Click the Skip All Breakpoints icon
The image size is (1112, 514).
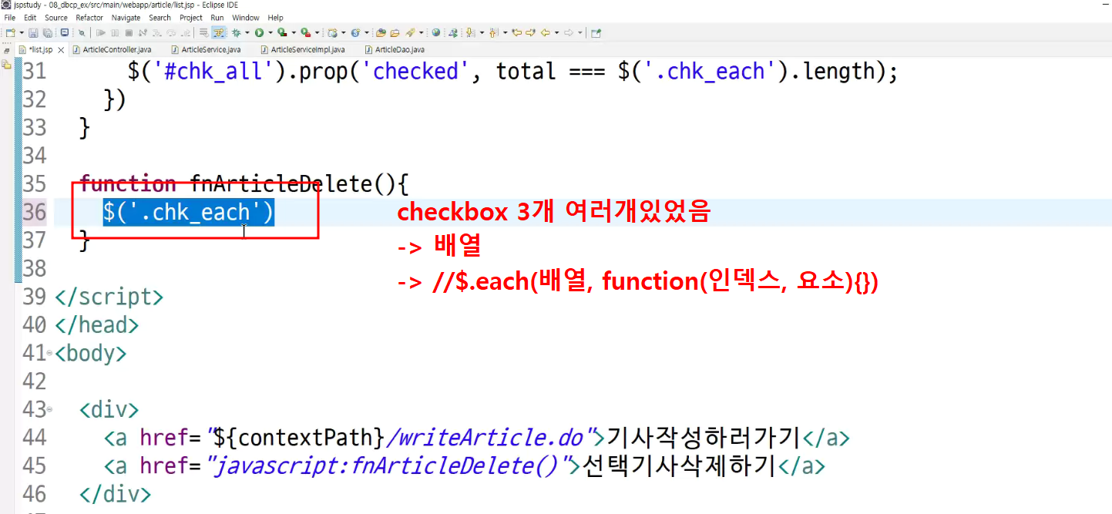(x=82, y=32)
